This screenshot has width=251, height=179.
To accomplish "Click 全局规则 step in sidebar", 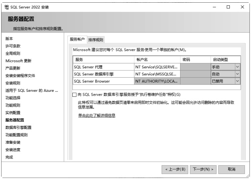I will 13,53.
